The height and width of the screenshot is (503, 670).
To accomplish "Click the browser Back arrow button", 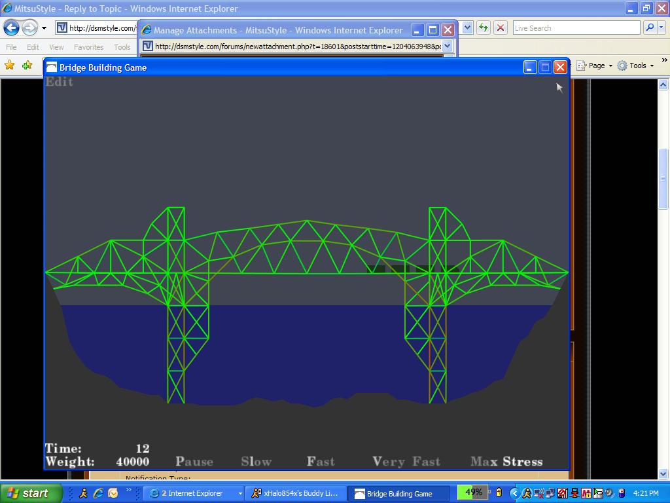I will [x=12, y=28].
